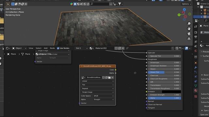This screenshot has height=117, width=209.
Task: Open the Render properties tab icon
Action: coord(196,32)
